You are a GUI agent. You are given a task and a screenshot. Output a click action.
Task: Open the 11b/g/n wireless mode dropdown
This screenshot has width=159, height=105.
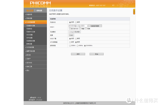click(x=75, y=32)
